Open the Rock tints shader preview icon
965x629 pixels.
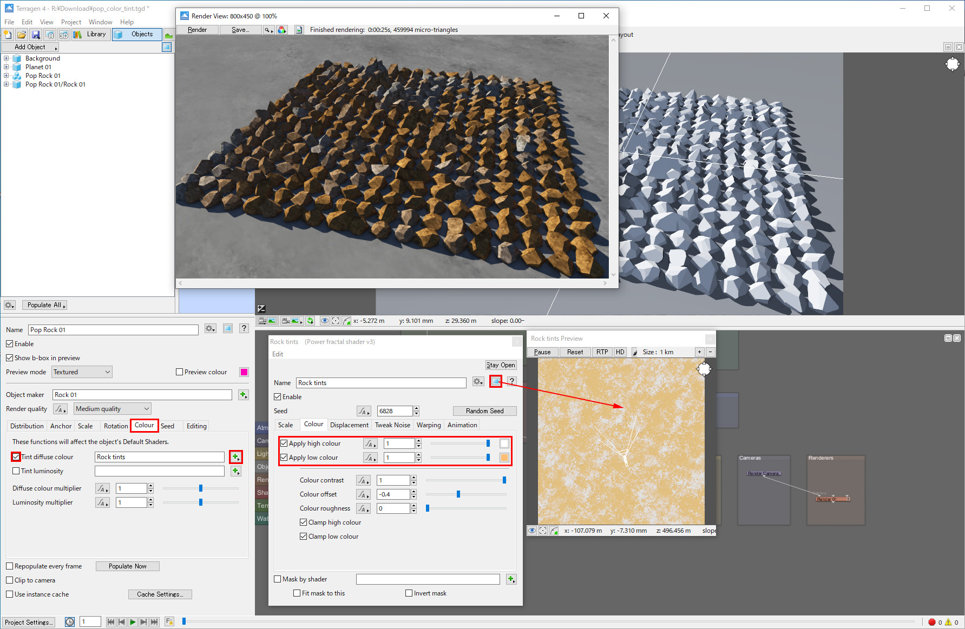pos(496,382)
